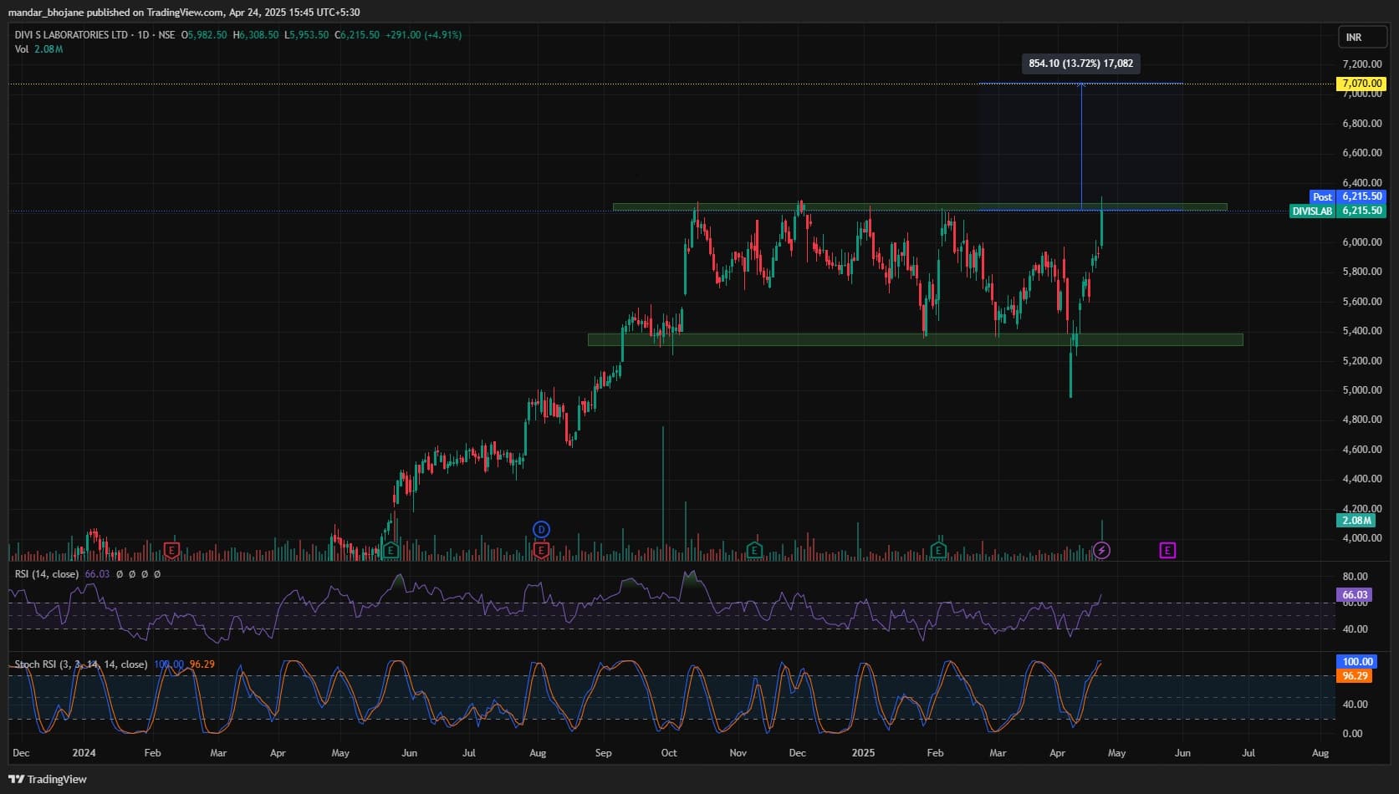Image resolution: width=1399 pixels, height=794 pixels.
Task: Click the green earnings marker near November 2024
Action: (754, 550)
